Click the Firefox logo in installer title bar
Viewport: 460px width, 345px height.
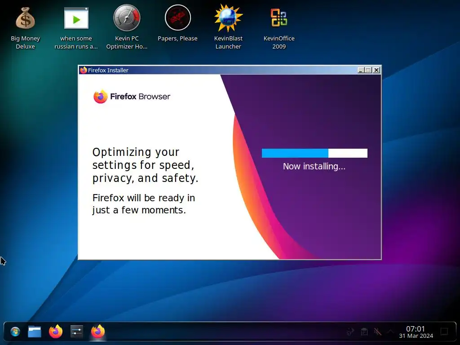pos(84,70)
